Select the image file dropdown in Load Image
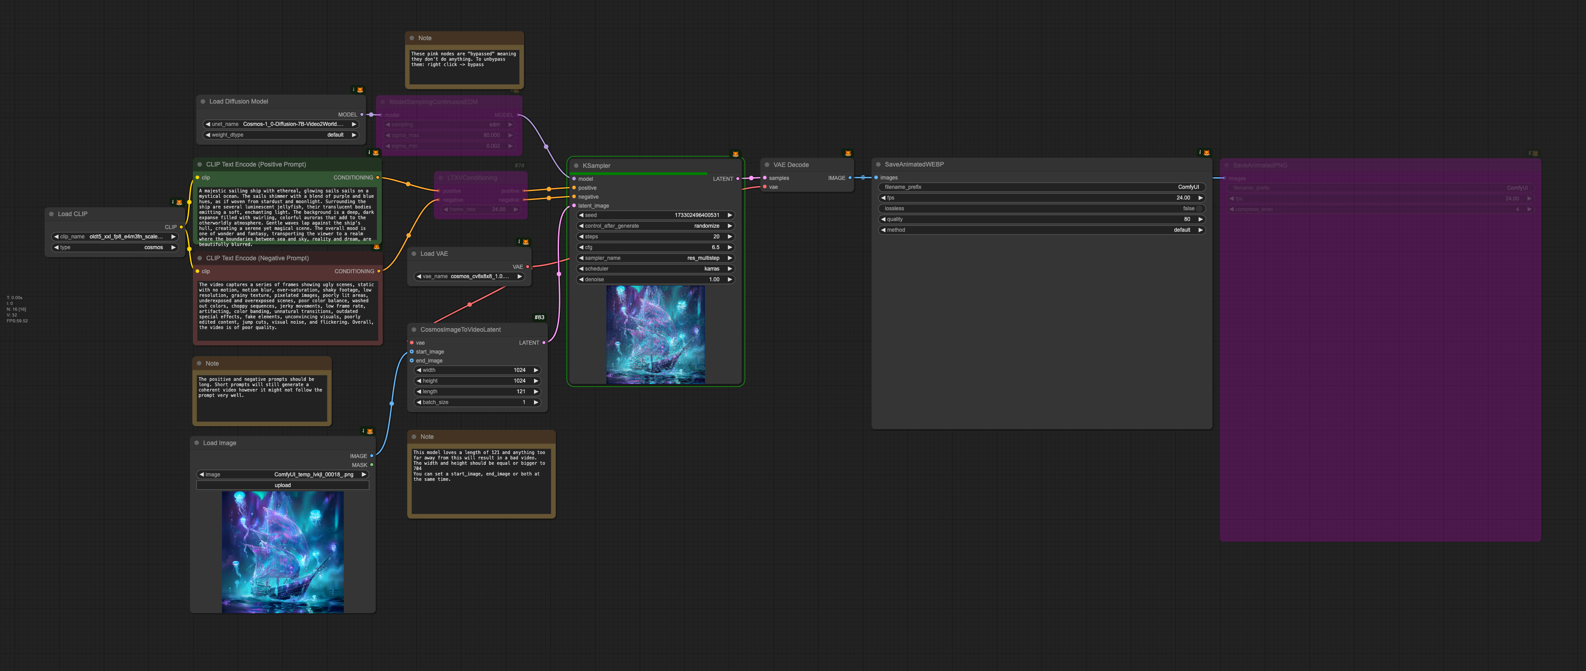This screenshot has height=671, width=1586. pos(283,475)
